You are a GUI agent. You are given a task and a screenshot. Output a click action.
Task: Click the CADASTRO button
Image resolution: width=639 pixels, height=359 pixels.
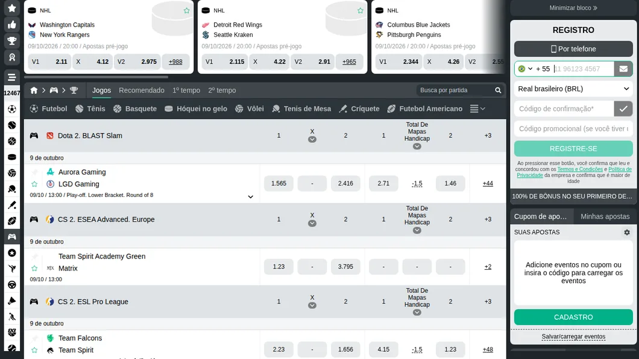click(573, 317)
